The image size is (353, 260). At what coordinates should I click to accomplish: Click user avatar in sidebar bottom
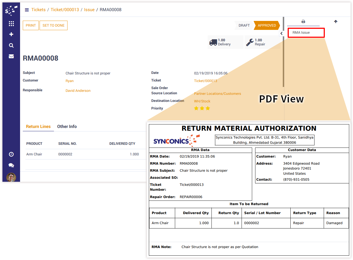[11, 177]
